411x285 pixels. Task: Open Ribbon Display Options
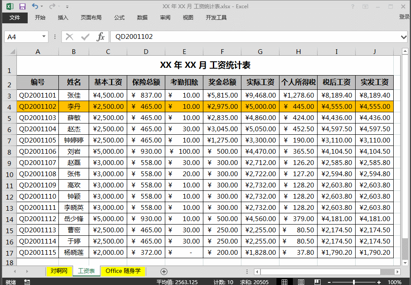[366, 6]
